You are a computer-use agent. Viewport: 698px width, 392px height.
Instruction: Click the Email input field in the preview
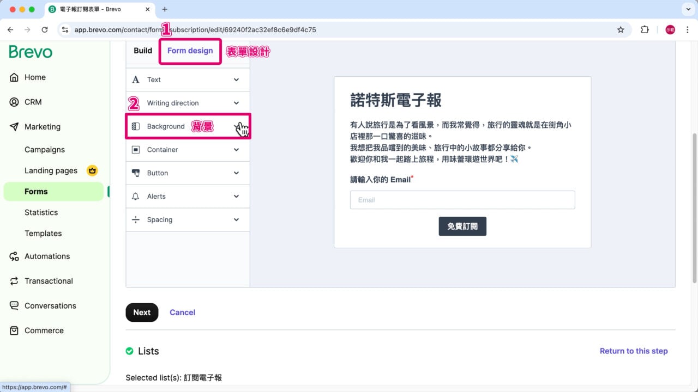[x=462, y=200]
